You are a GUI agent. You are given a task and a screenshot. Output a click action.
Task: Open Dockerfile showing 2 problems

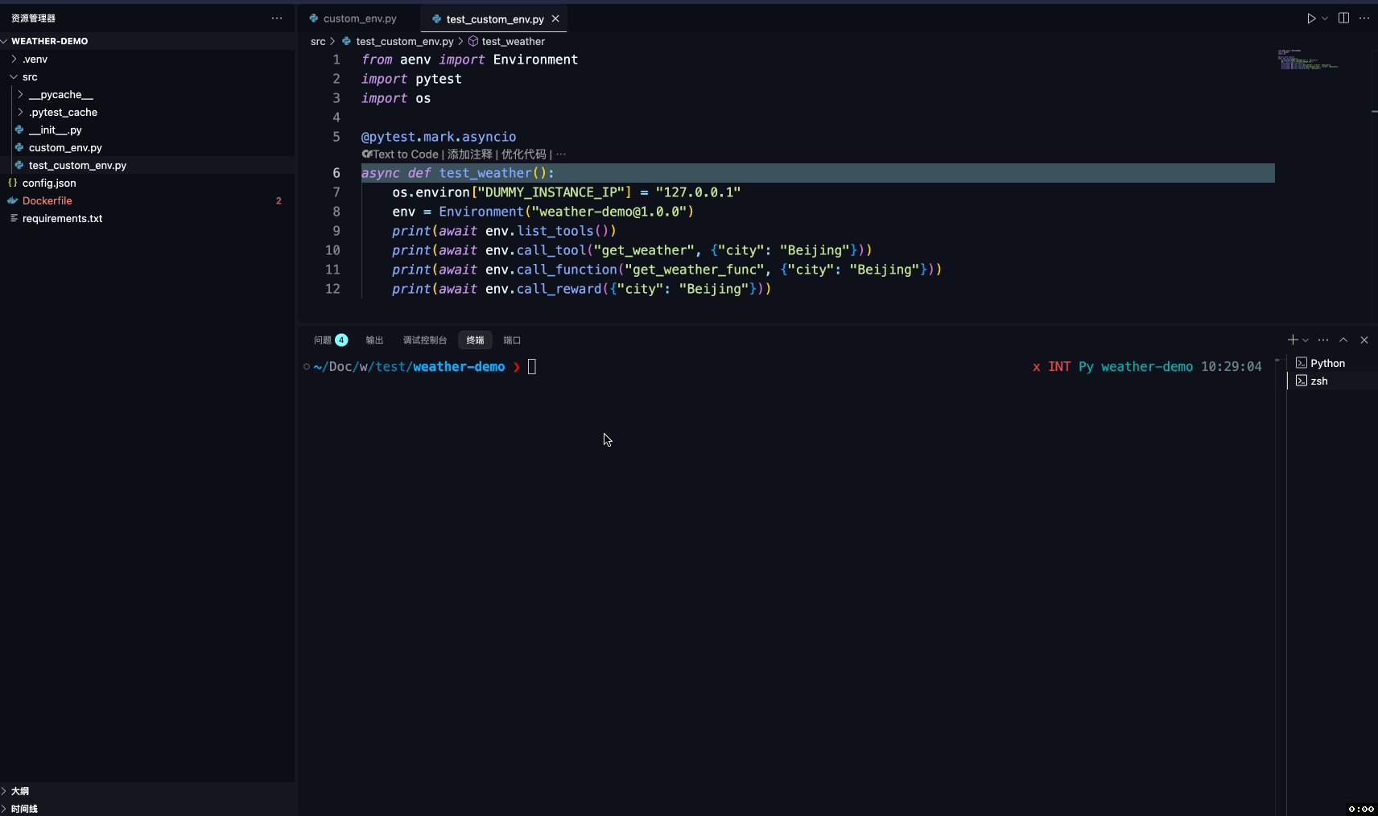click(46, 200)
